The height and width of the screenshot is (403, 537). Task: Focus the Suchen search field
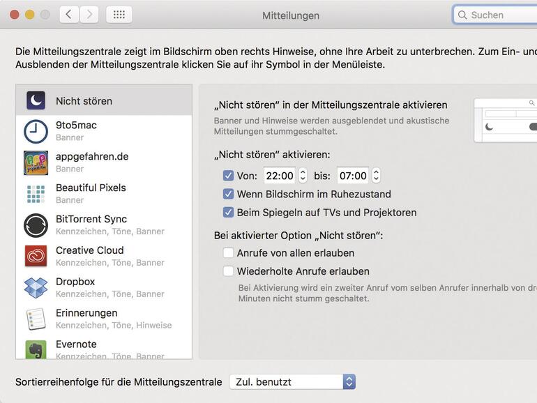[x=495, y=15]
